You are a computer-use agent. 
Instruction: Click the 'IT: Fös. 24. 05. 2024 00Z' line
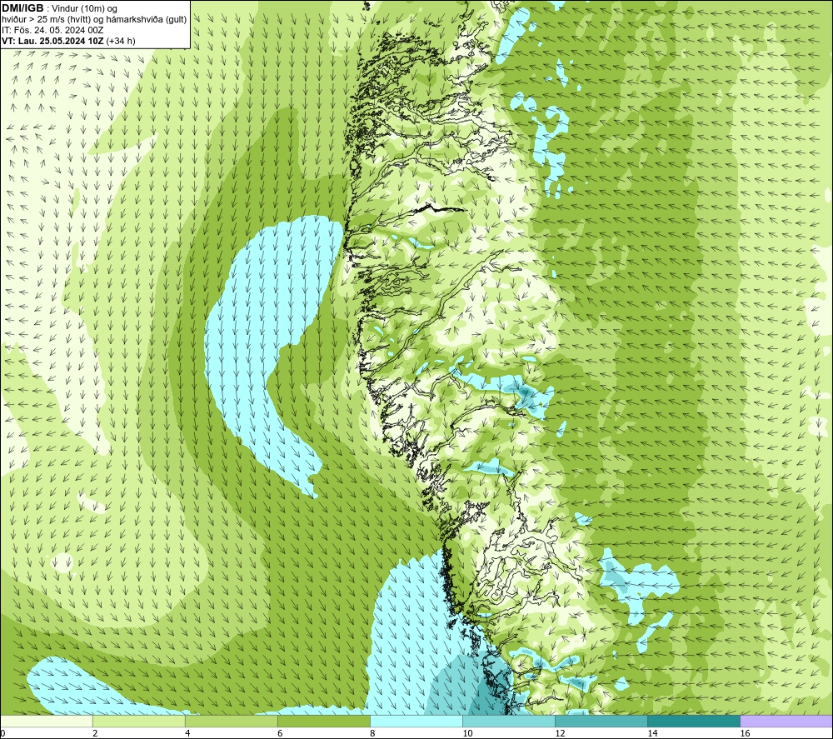pos(52,30)
